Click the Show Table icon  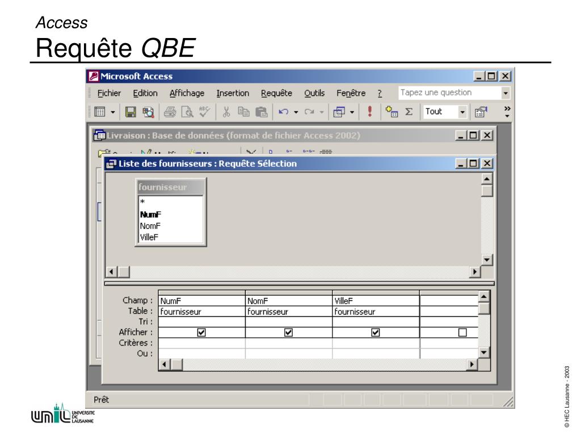[391, 111]
